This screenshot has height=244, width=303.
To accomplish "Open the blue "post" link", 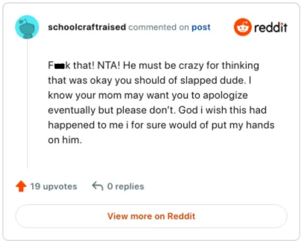I will click(201, 27).
